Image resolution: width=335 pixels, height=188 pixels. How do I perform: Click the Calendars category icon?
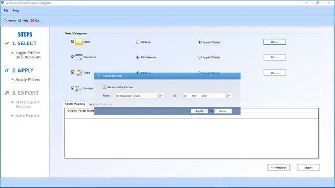point(79,57)
